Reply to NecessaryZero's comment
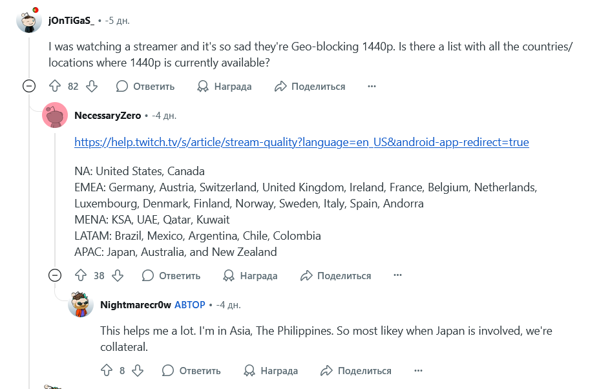 pyautogui.click(x=171, y=275)
